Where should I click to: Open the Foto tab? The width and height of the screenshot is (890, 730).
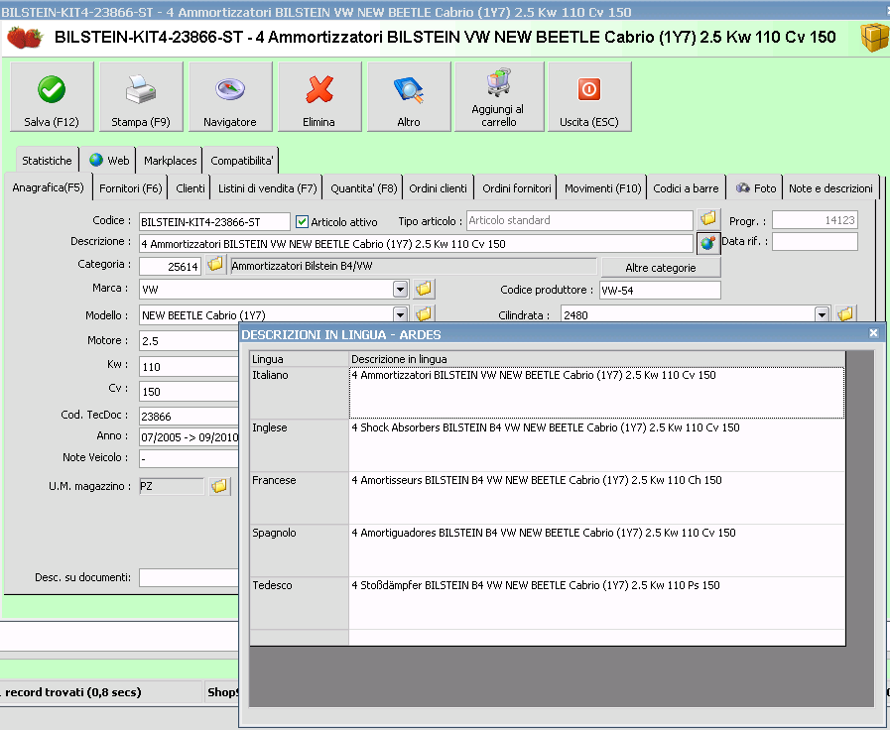(755, 188)
